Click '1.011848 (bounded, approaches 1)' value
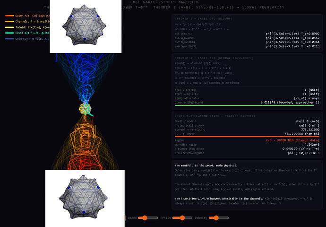 click(x=290, y=102)
